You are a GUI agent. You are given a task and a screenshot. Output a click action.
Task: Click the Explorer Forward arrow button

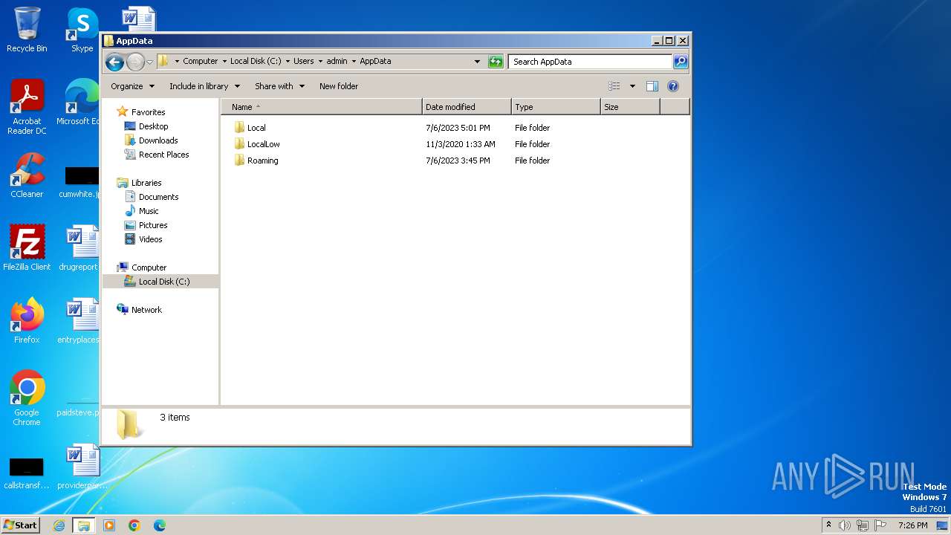click(135, 62)
